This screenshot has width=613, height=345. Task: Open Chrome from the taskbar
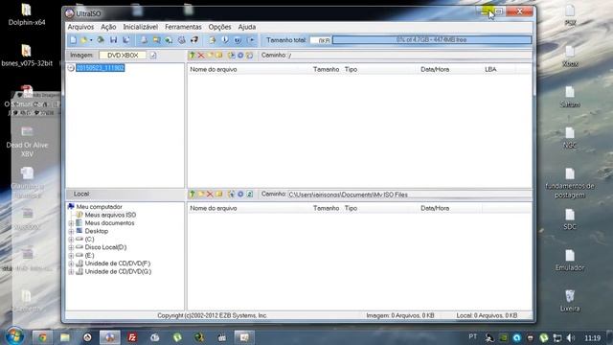(42, 337)
